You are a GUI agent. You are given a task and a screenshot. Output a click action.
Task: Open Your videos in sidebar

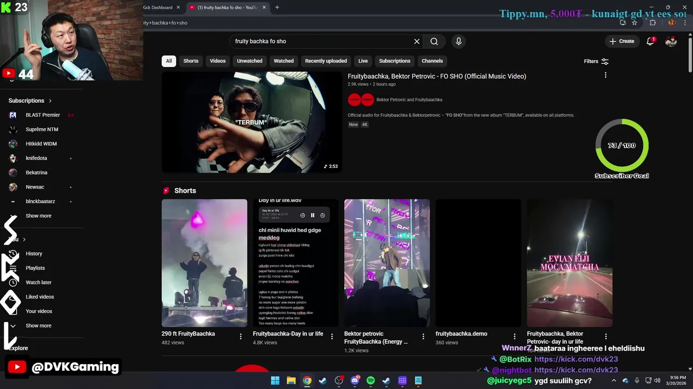coord(39,311)
